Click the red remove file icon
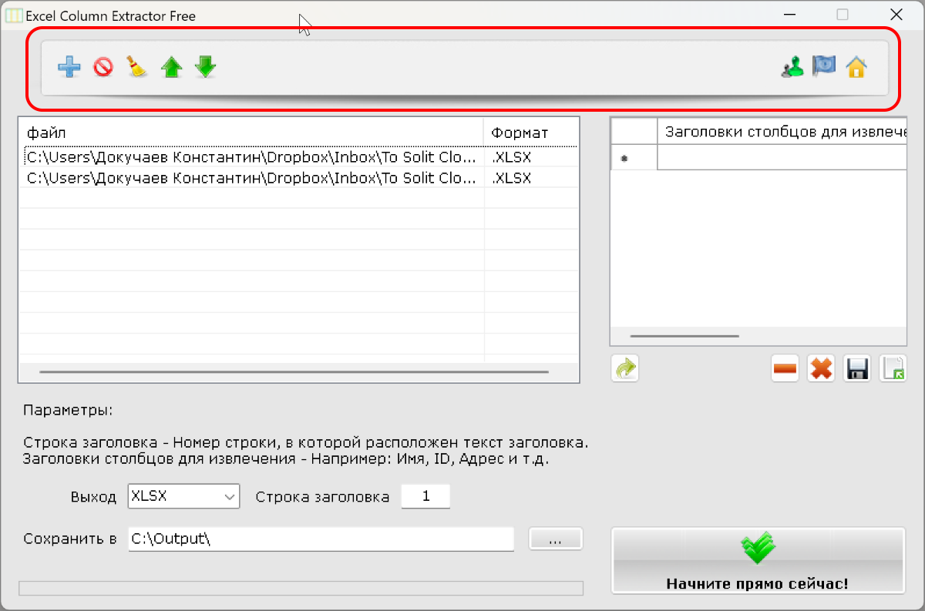Image resolution: width=925 pixels, height=611 pixels. (x=103, y=68)
